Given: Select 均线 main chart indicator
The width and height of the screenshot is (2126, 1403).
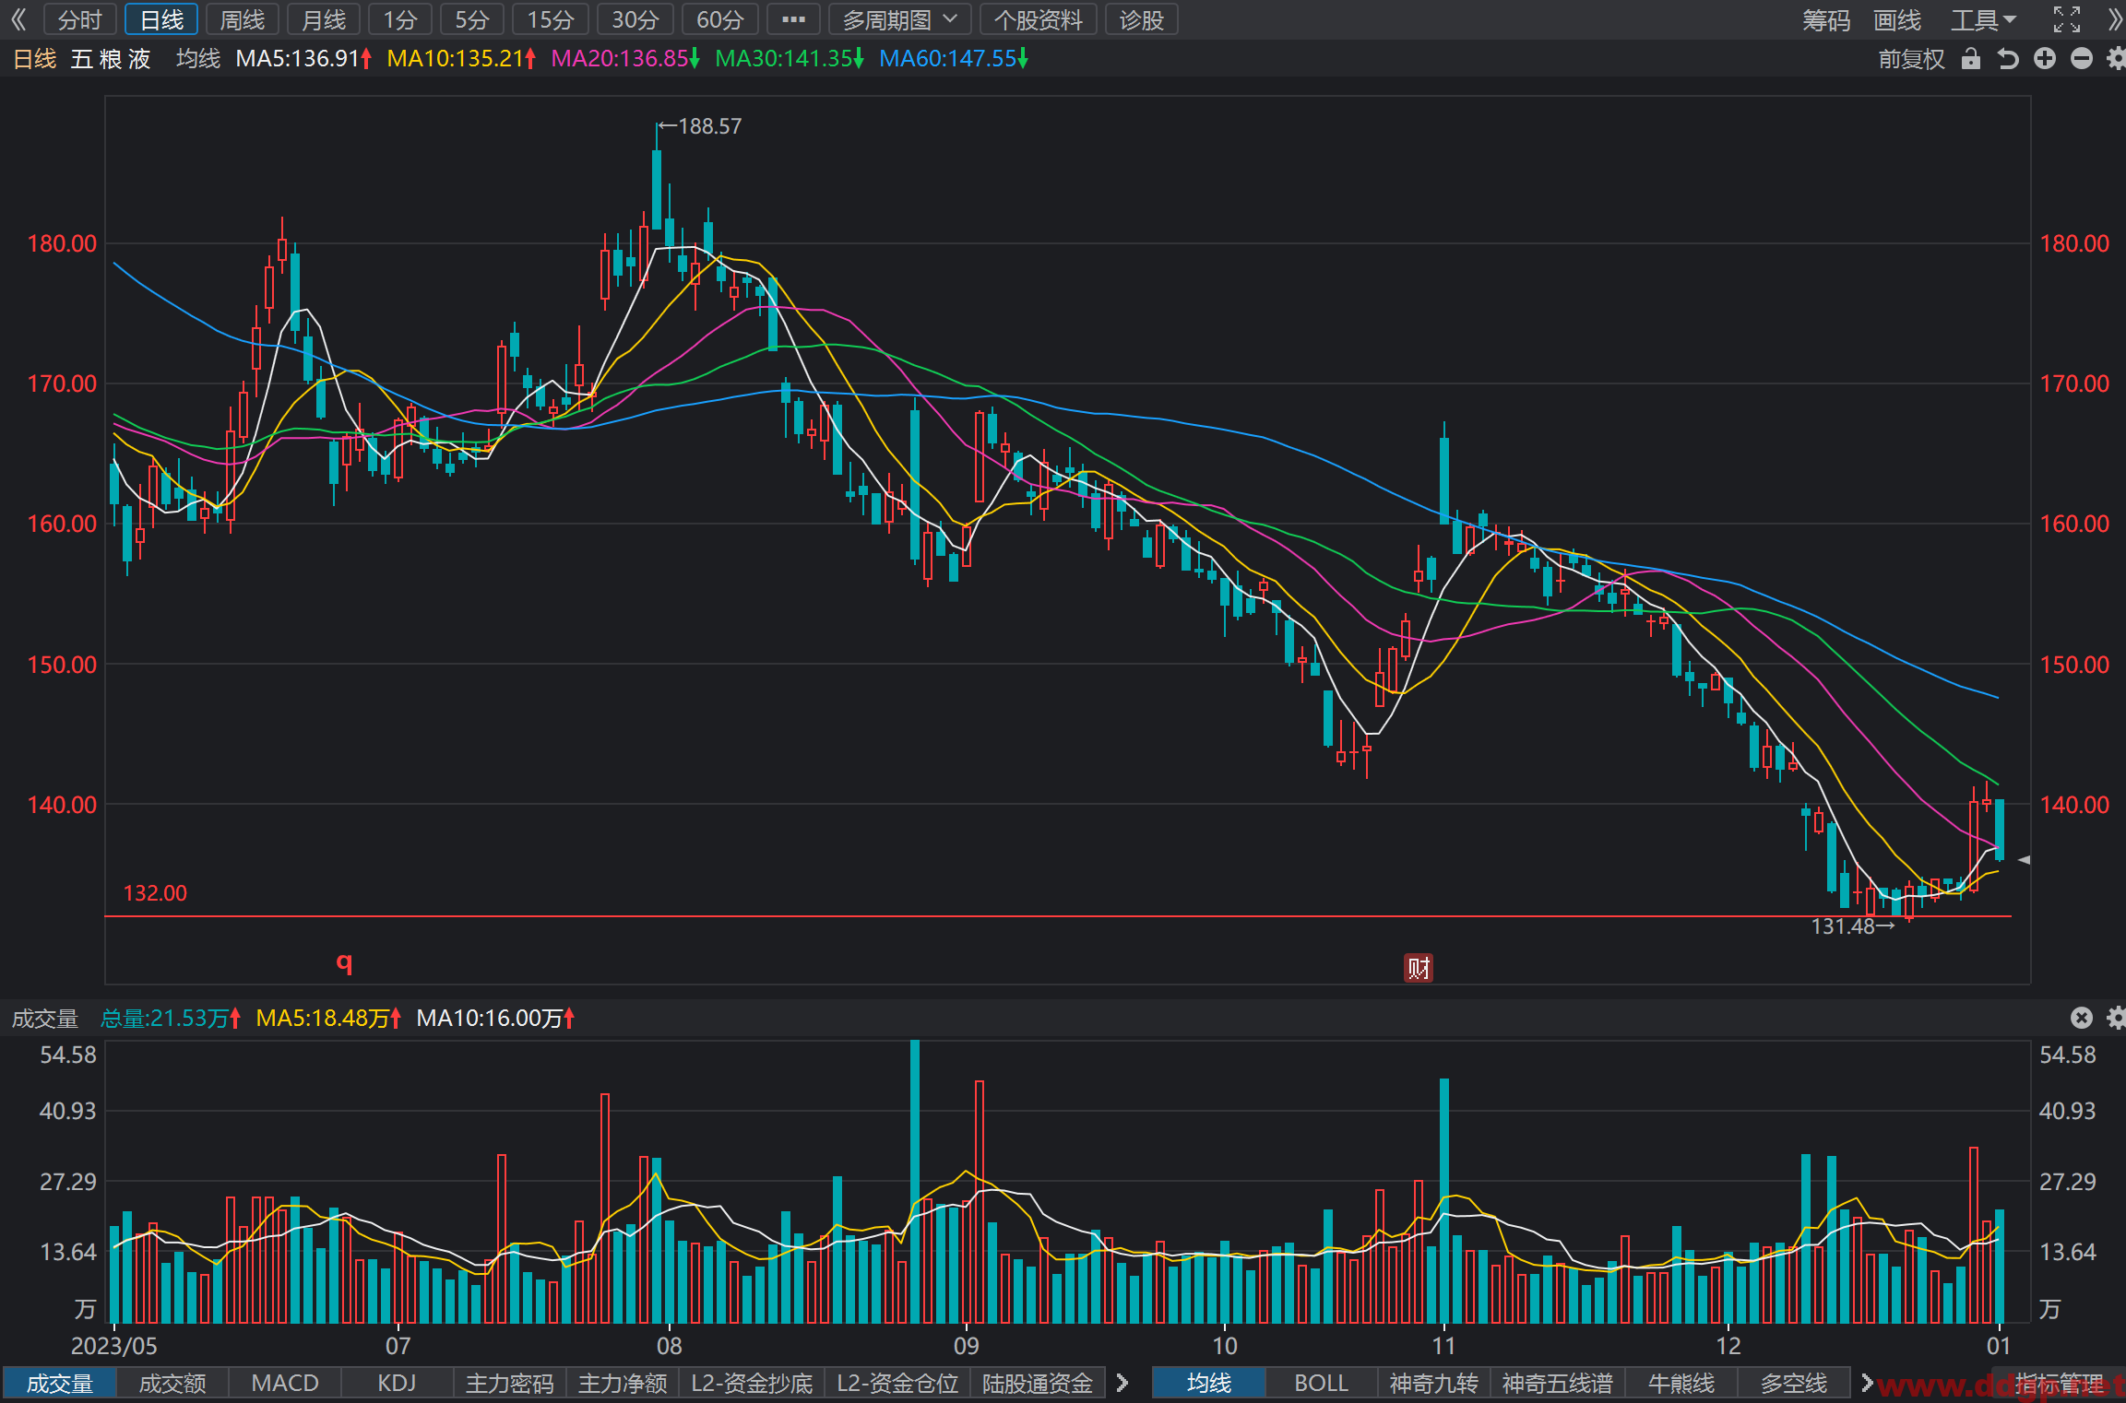Looking at the screenshot, I should [1208, 1383].
